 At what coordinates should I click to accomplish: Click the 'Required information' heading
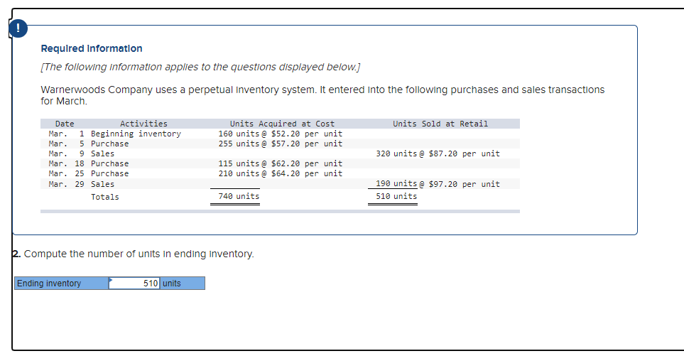92,48
